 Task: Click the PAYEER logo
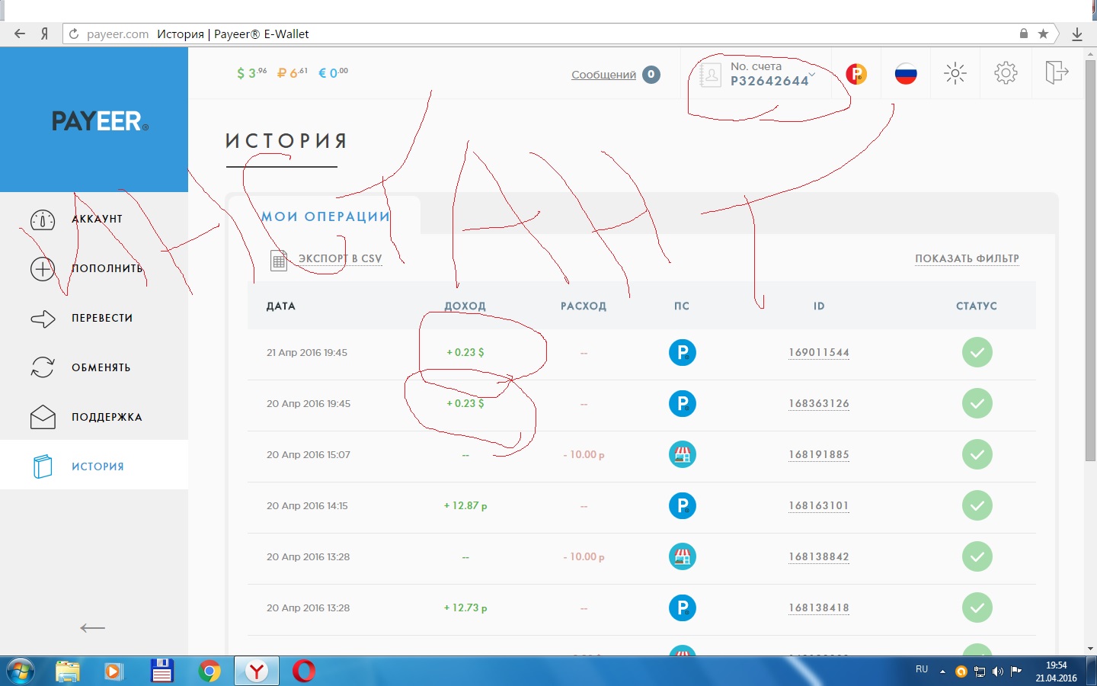coord(100,120)
